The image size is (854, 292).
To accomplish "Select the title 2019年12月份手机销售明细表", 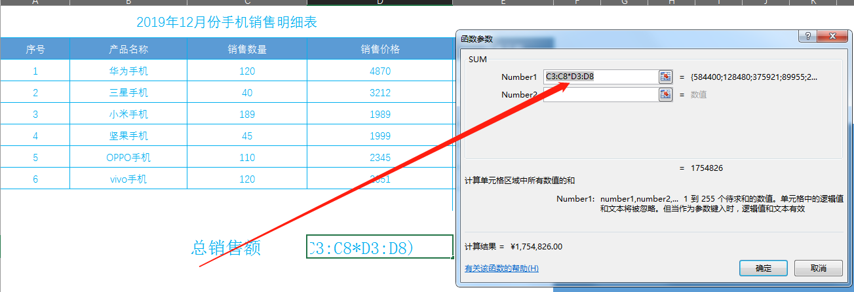I will (x=227, y=22).
